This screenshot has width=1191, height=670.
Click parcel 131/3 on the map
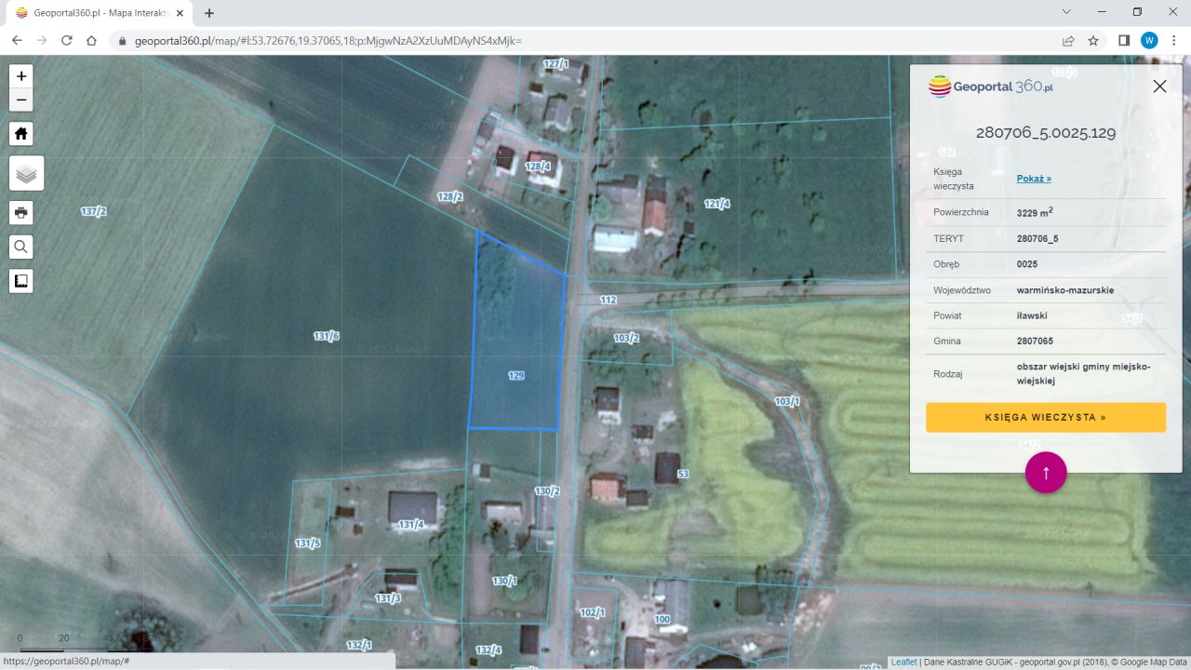pos(388,597)
